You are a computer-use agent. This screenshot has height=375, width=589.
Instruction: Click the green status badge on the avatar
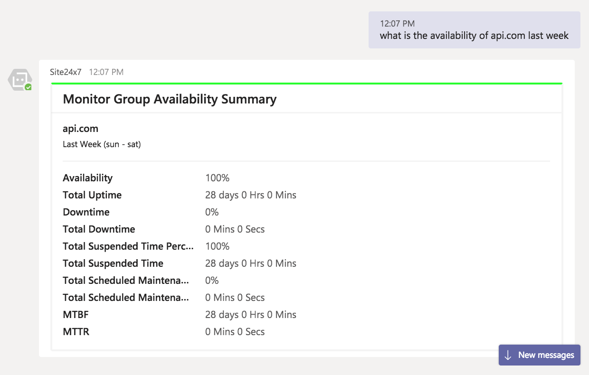click(28, 87)
